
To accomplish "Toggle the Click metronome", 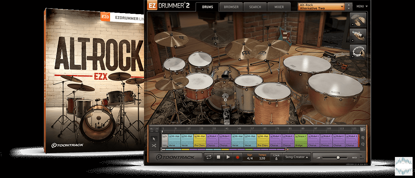I will 276,157.
